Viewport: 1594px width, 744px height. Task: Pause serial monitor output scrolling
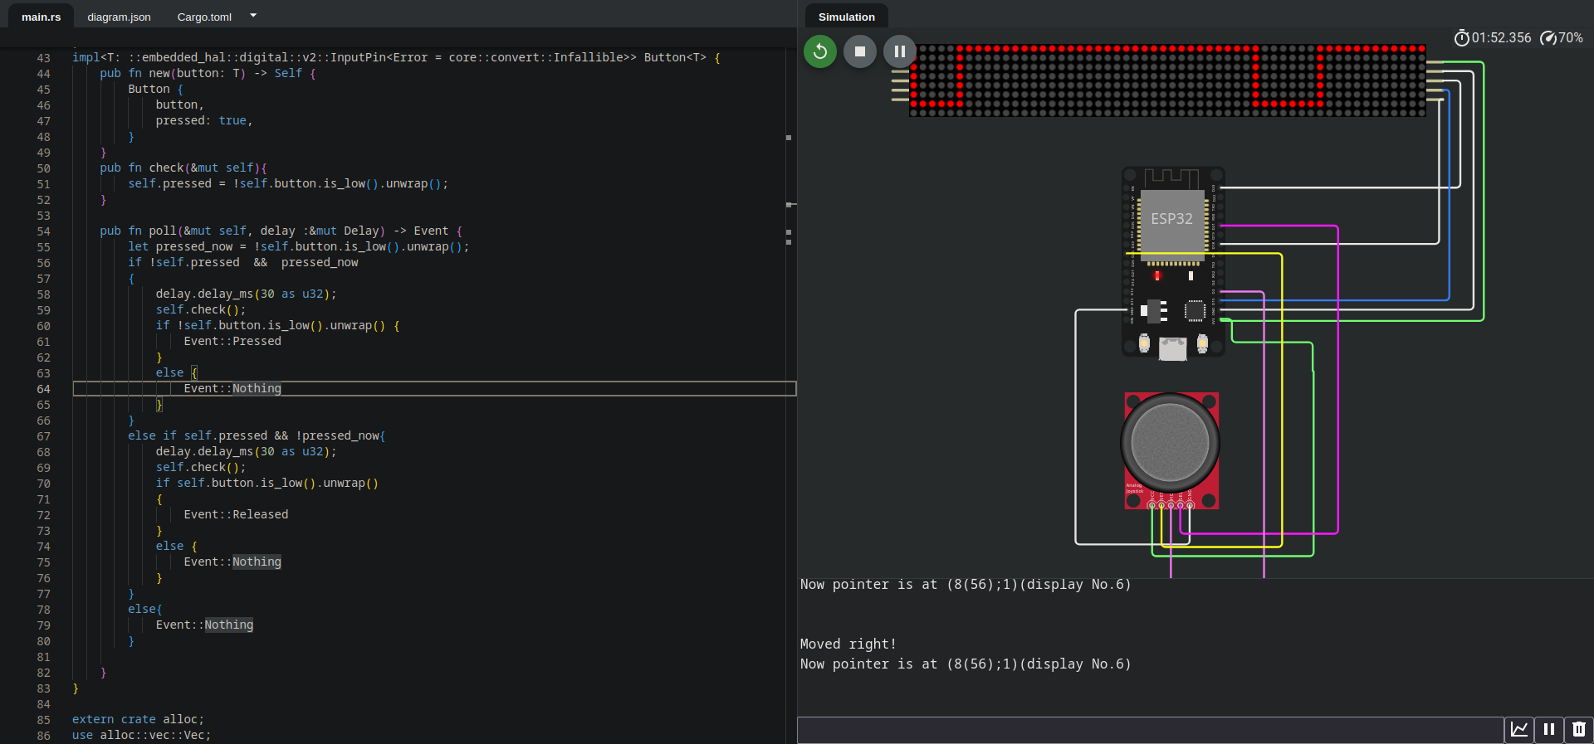tap(1548, 730)
